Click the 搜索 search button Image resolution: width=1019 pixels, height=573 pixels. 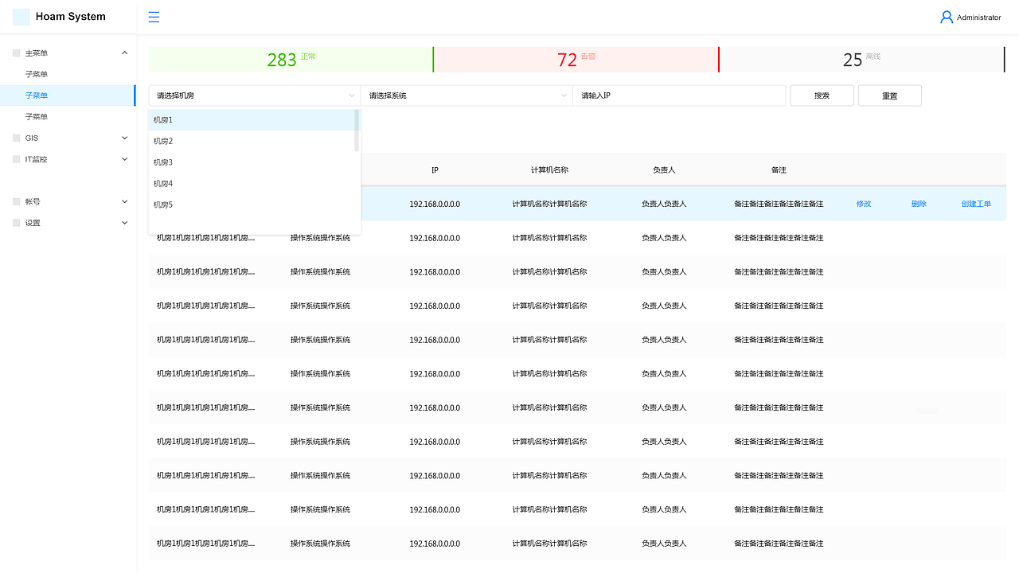[822, 95]
